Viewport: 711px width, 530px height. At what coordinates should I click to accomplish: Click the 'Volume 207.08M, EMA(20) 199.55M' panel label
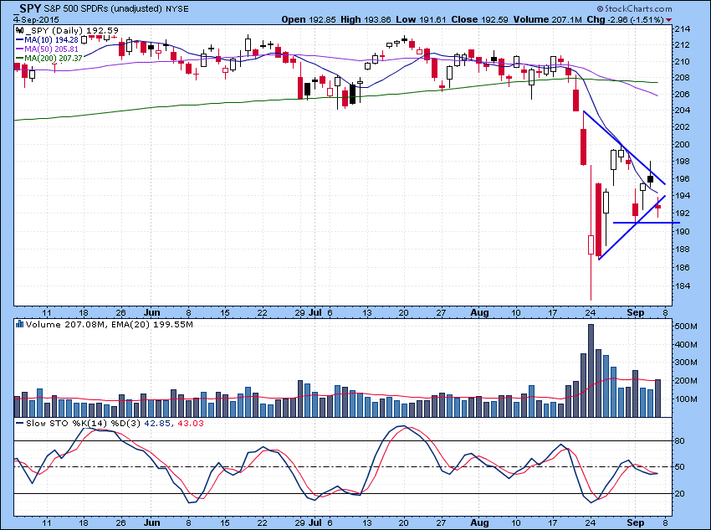pyautogui.click(x=110, y=324)
